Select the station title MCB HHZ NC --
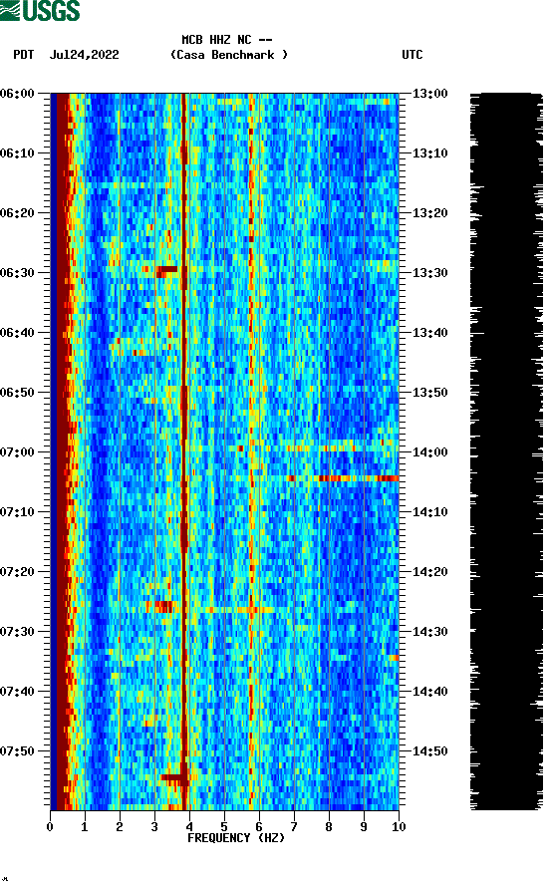This screenshot has width=550, height=890. (x=227, y=40)
